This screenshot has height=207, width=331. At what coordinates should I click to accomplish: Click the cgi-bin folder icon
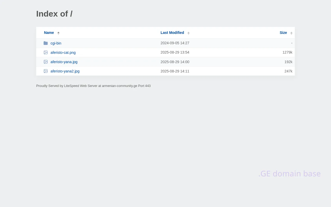tap(46, 43)
